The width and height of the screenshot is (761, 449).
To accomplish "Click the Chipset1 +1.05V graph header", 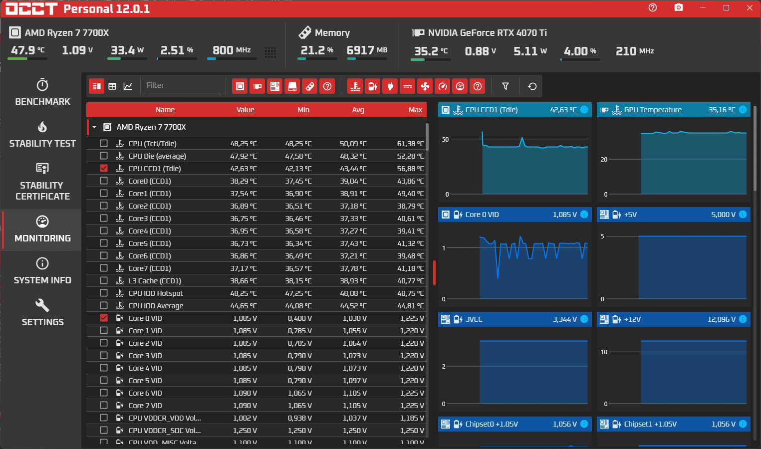I will [x=674, y=424].
